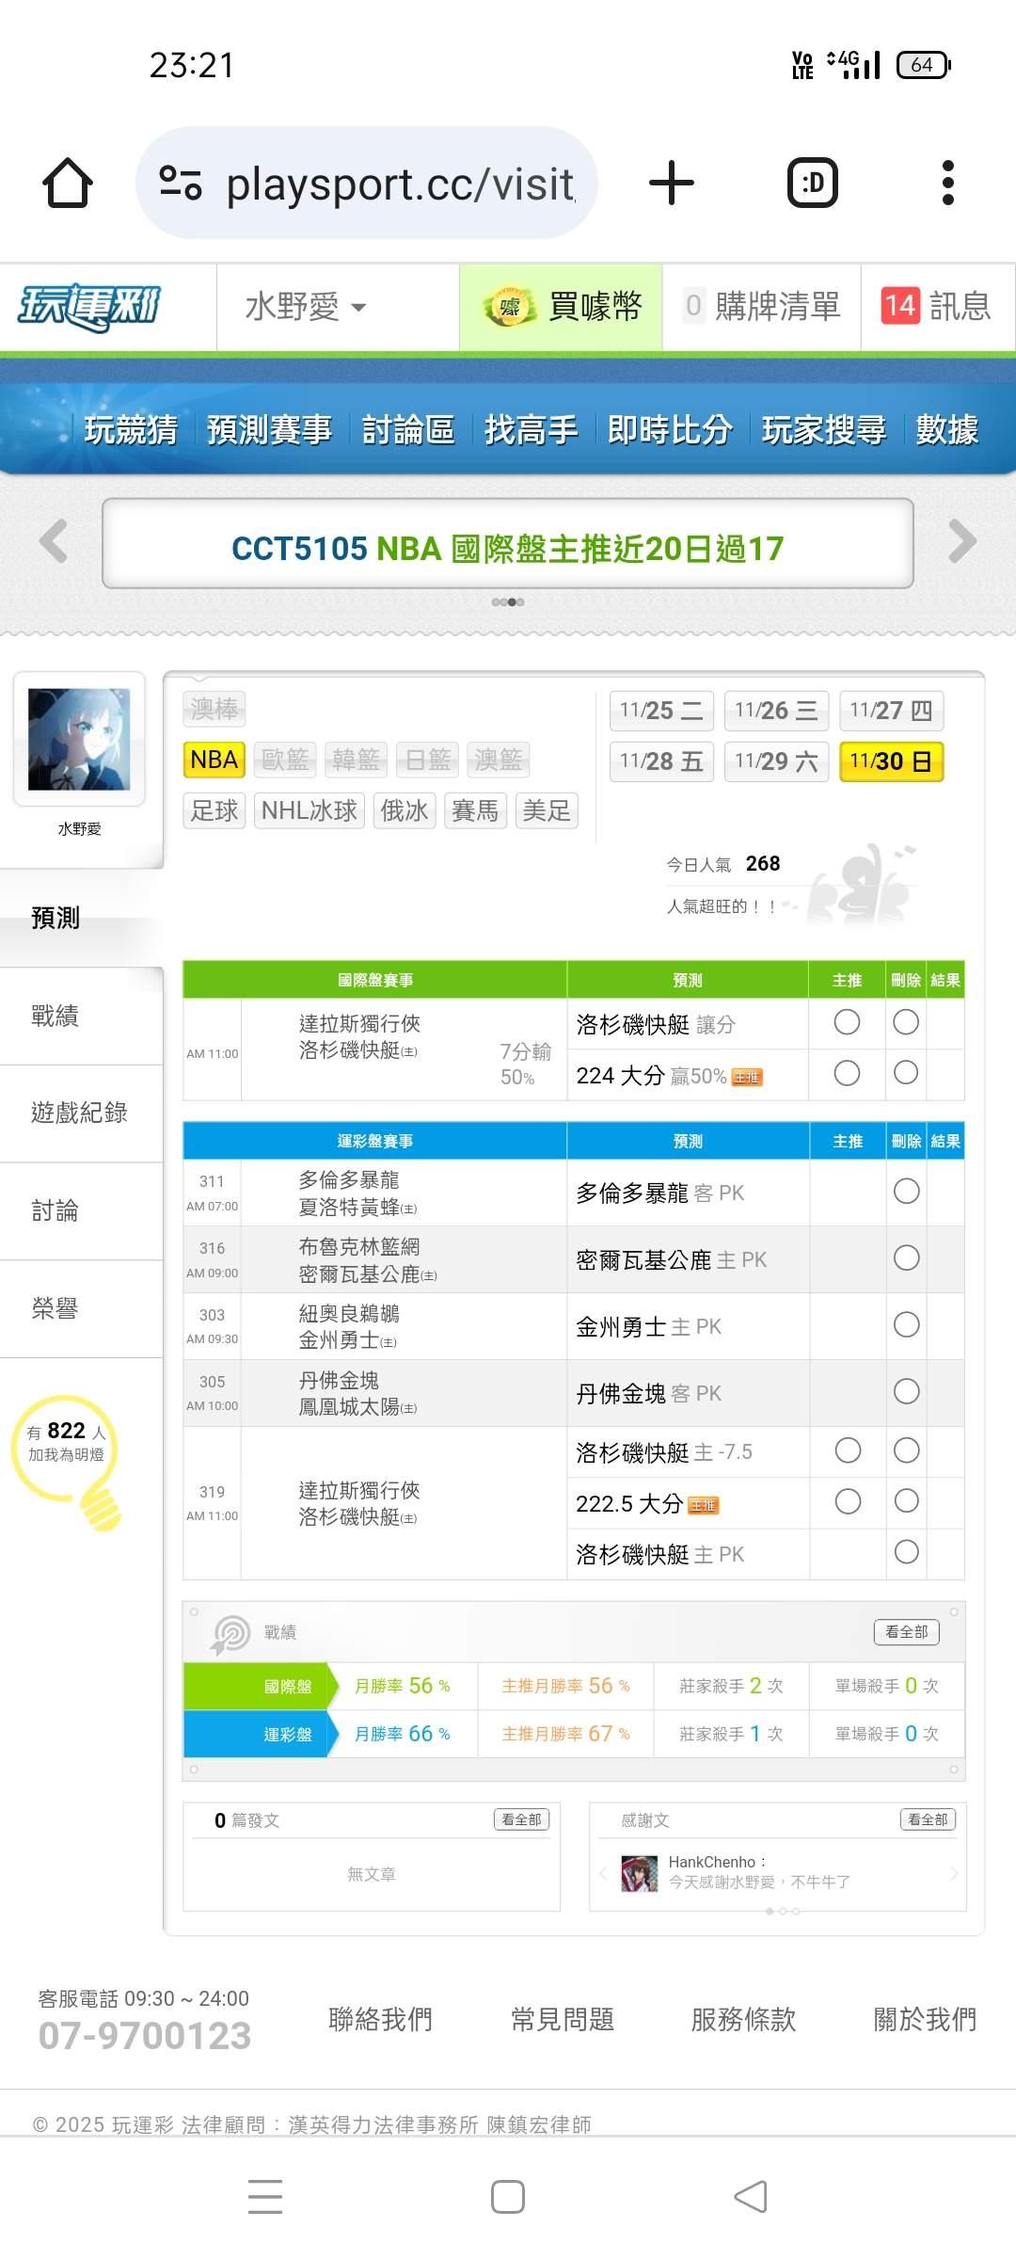Choose date 11/29 六
Screen dimensions: 1016x2259
(x=776, y=761)
